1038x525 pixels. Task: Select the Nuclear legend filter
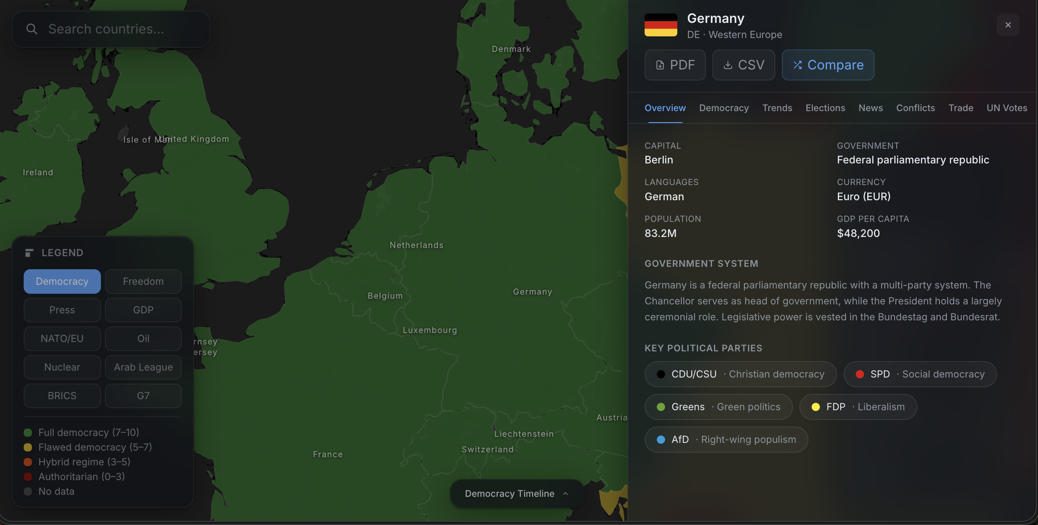[62, 367]
